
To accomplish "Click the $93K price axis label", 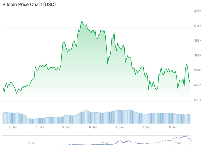I will [x=198, y=41].
